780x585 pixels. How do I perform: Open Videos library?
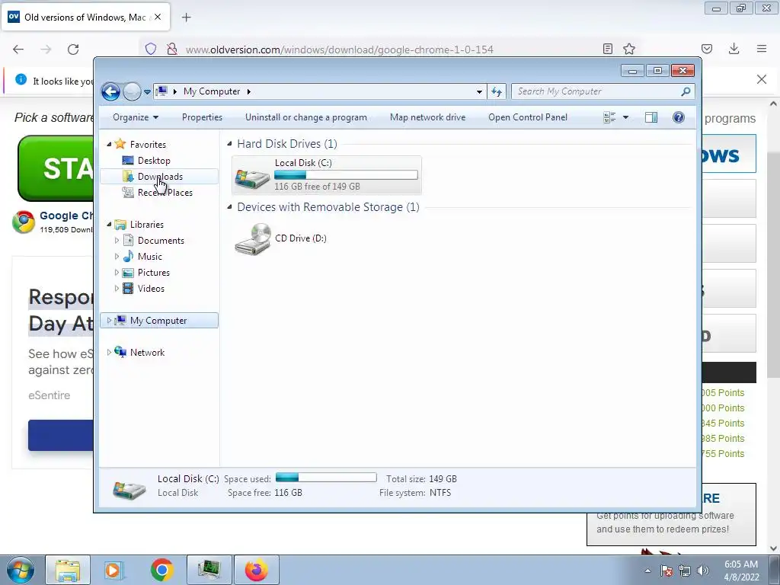[151, 289]
